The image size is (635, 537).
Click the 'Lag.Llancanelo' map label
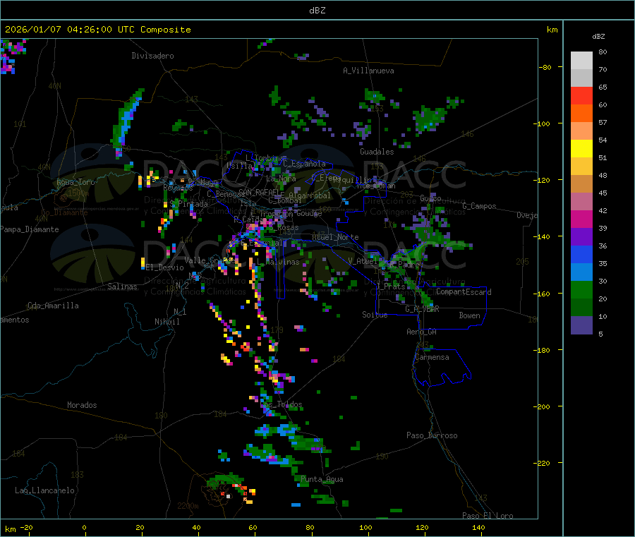click(x=44, y=491)
